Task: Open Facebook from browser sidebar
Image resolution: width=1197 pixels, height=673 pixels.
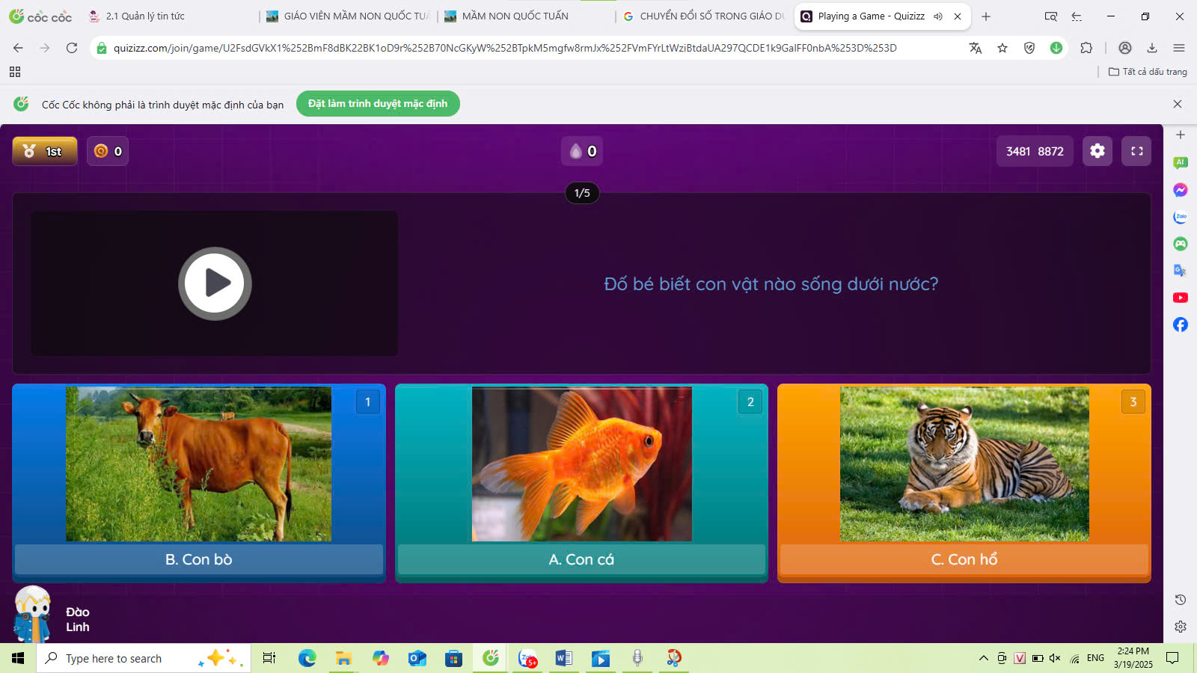Action: click(x=1181, y=325)
